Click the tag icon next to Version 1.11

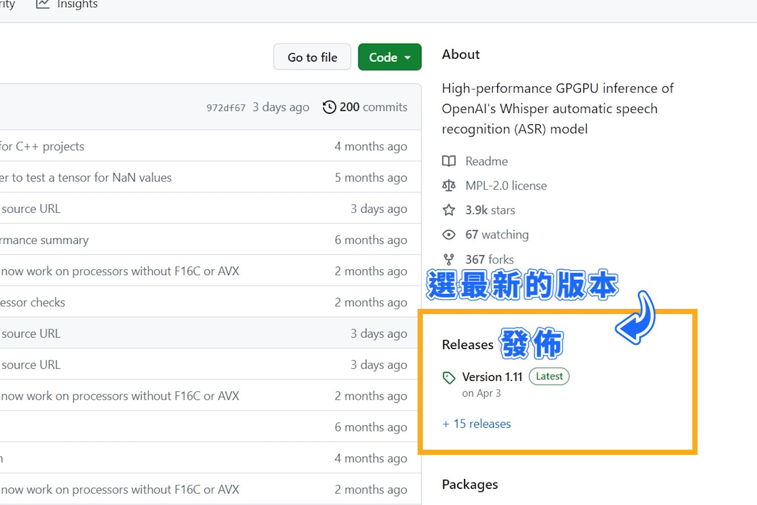[x=449, y=378]
